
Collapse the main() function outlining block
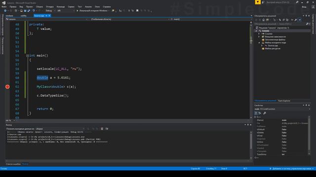pyautogui.click(x=28, y=56)
